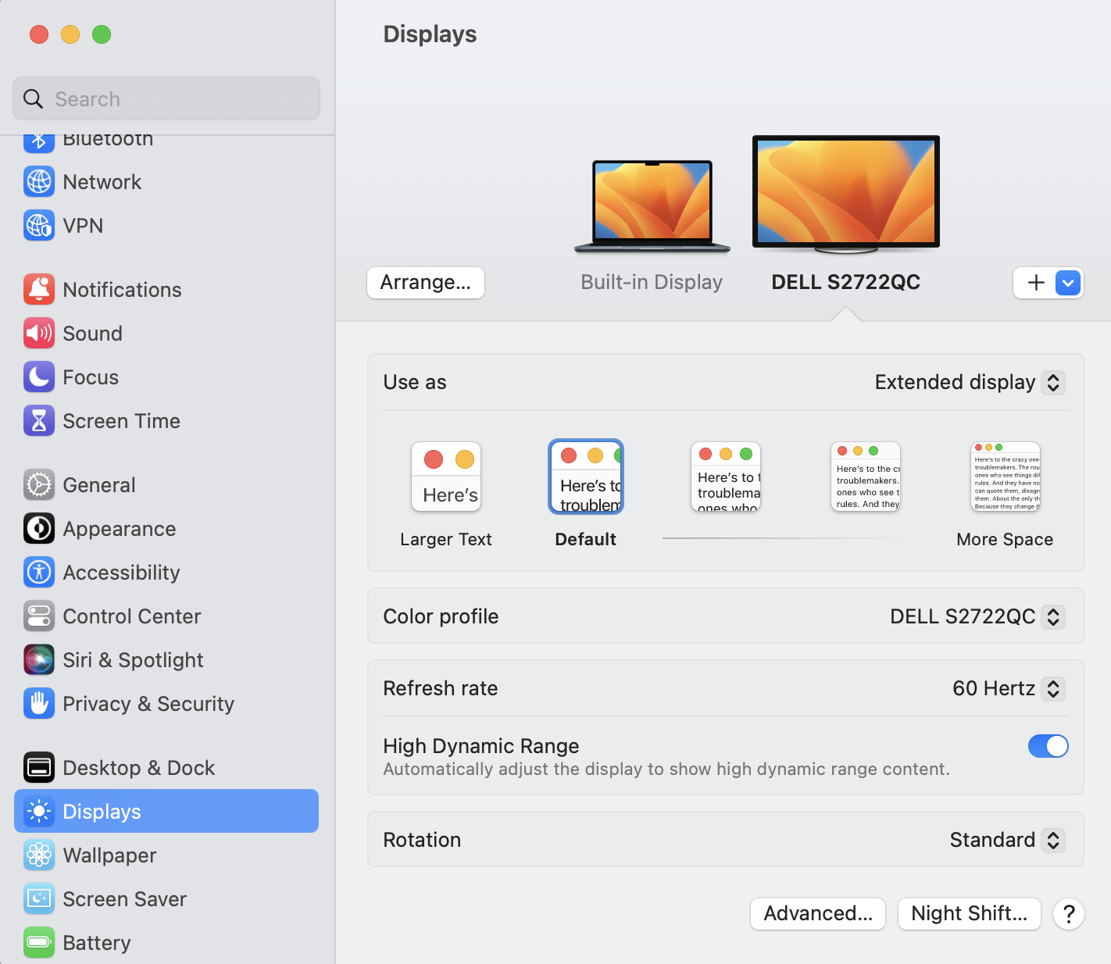Open Desktop & Dock settings
Viewport: 1111px width, 964px height.
[x=166, y=767]
